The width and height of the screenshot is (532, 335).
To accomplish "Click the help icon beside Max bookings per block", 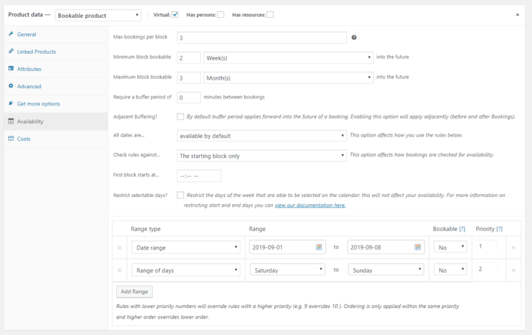I will click(x=354, y=37).
